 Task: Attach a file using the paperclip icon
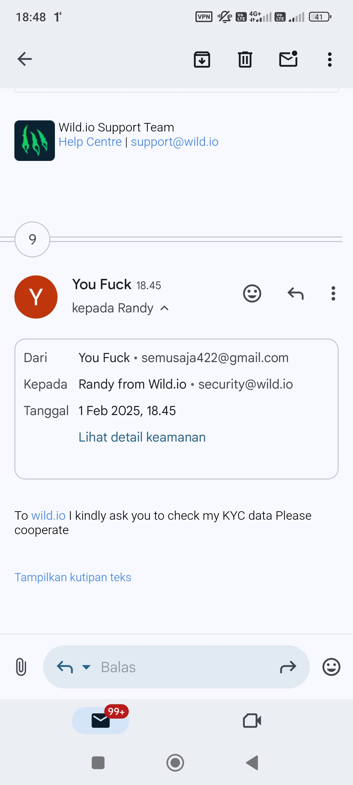[x=21, y=667]
